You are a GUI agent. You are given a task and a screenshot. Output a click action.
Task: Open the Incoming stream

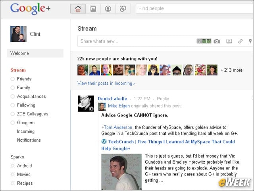pyautogui.click(x=26, y=131)
